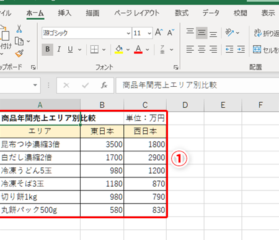Open the 表示 tab
The height and width of the screenshot is (240, 279).
tap(268, 13)
